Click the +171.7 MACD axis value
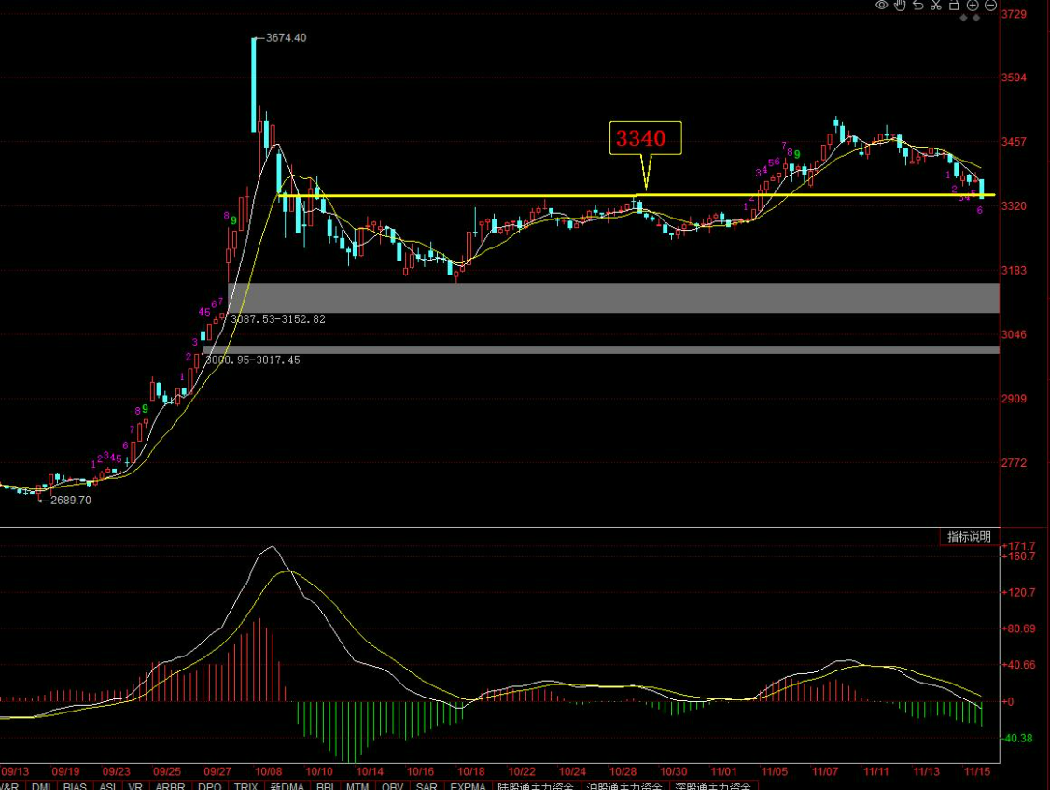This screenshot has width=1050, height=790. click(x=1018, y=546)
